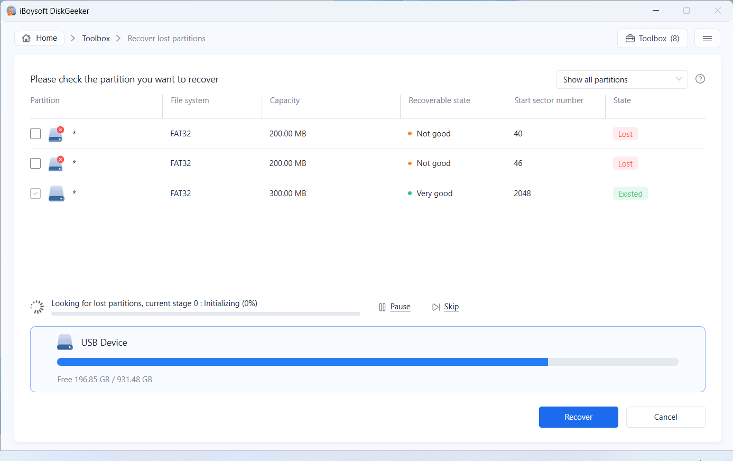Check the partition at start sector 40
Screen dimensions: 733x461
(x=35, y=134)
